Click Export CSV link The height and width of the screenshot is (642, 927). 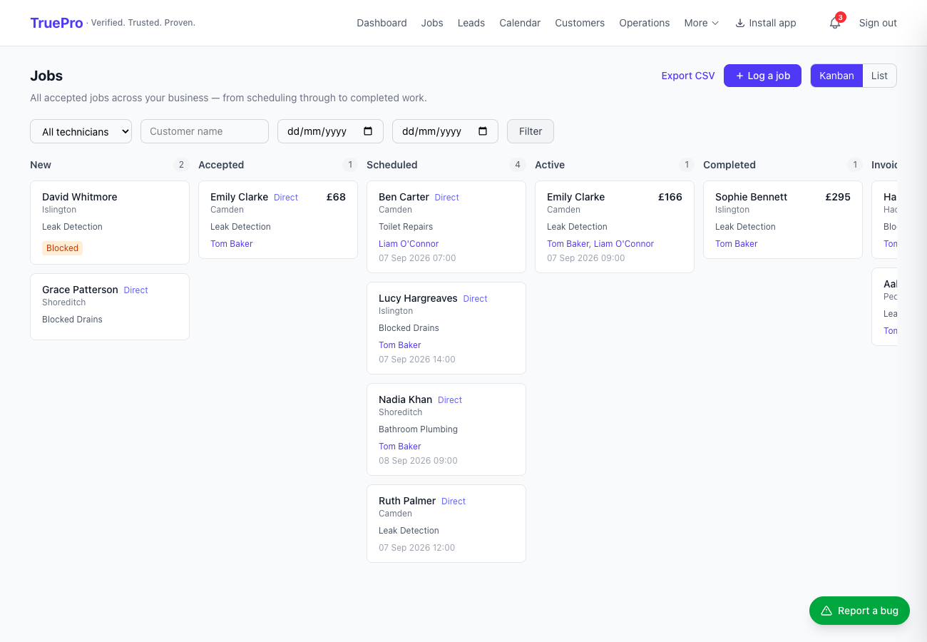tap(688, 76)
